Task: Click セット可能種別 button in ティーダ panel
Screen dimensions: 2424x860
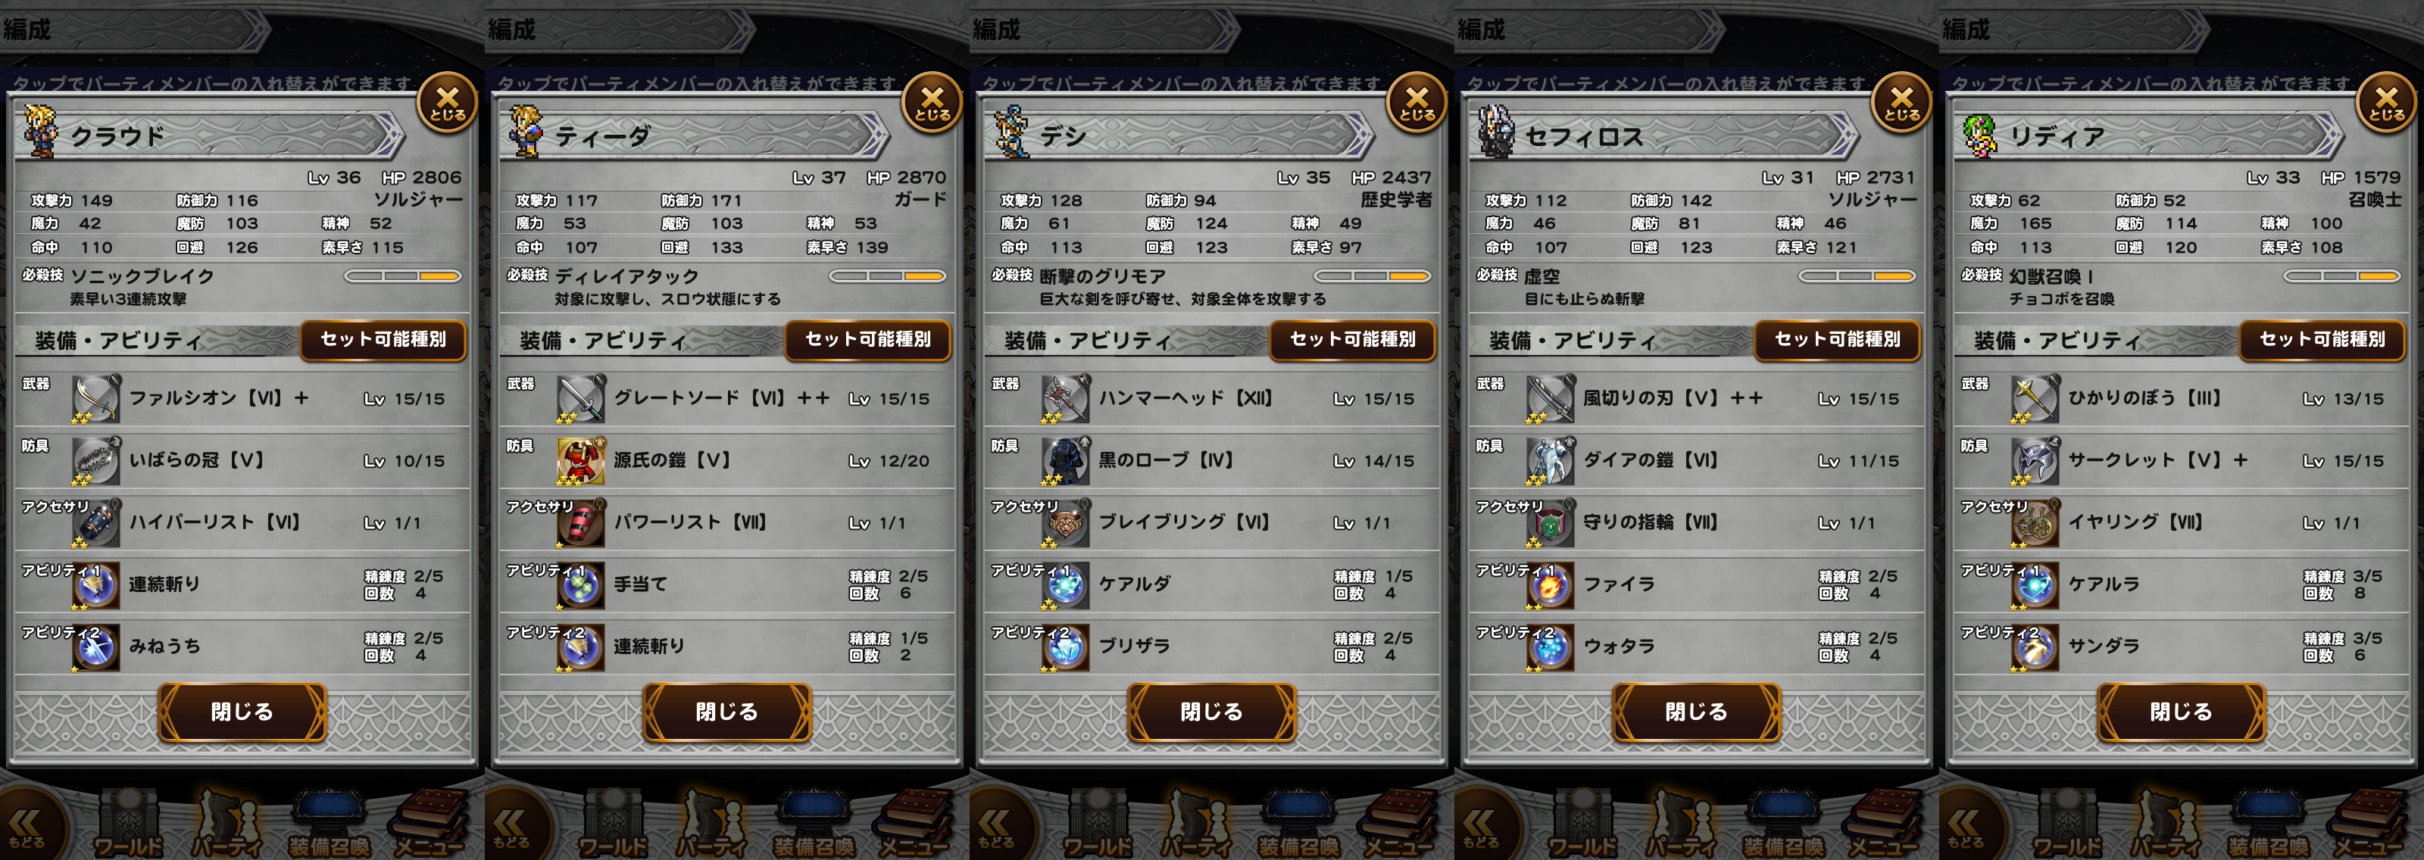Action: pyautogui.click(x=867, y=340)
